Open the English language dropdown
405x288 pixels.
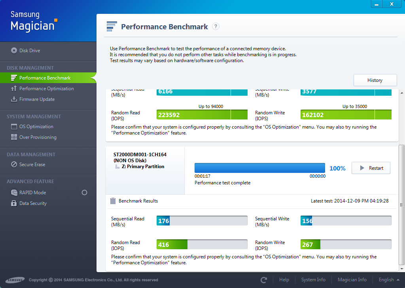(x=389, y=280)
